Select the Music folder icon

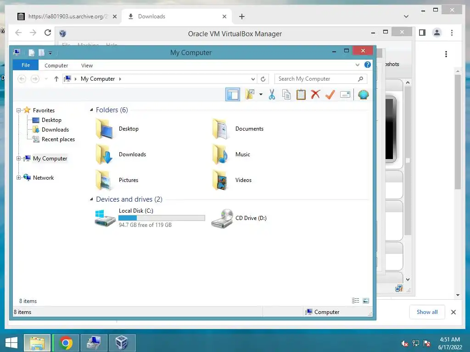point(221,154)
